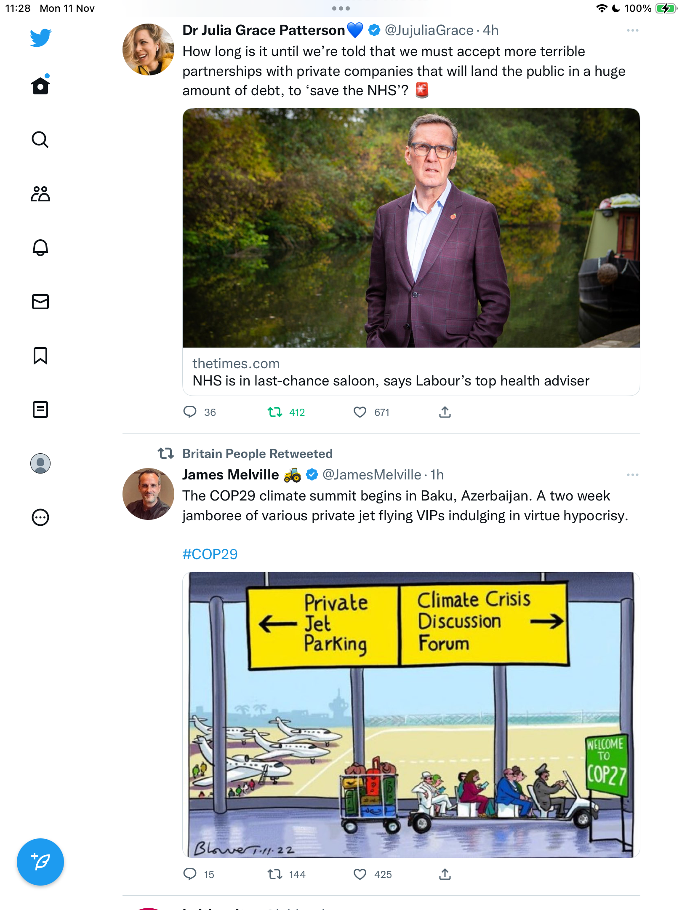Viewport: 682px width, 910px height.
Task: Open the Twitter bird logo
Action: pos(40,38)
